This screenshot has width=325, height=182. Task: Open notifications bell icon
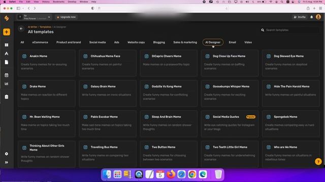point(311,17)
